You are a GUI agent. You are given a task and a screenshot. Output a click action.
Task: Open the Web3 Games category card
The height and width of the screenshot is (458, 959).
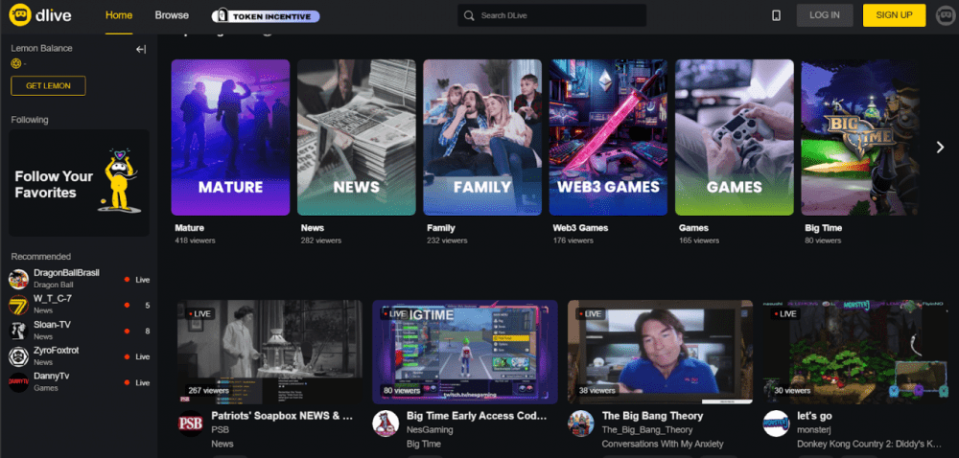[609, 137]
